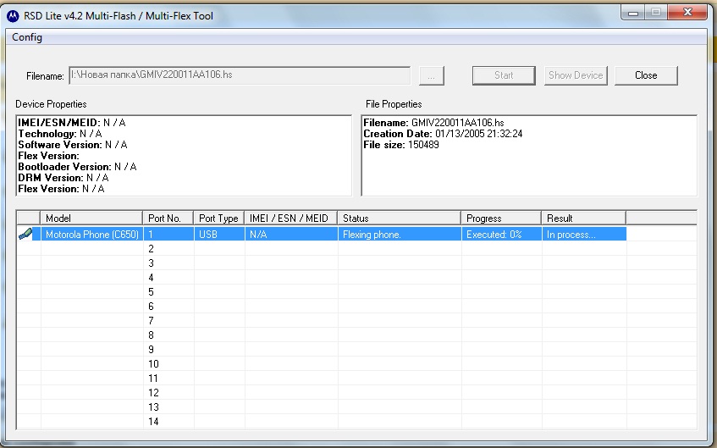Image resolution: width=717 pixels, height=448 pixels.
Task: Click the Filename path input field
Action: [x=240, y=75]
